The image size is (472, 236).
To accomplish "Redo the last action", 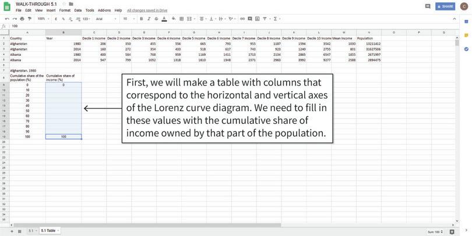I will 15,19.
